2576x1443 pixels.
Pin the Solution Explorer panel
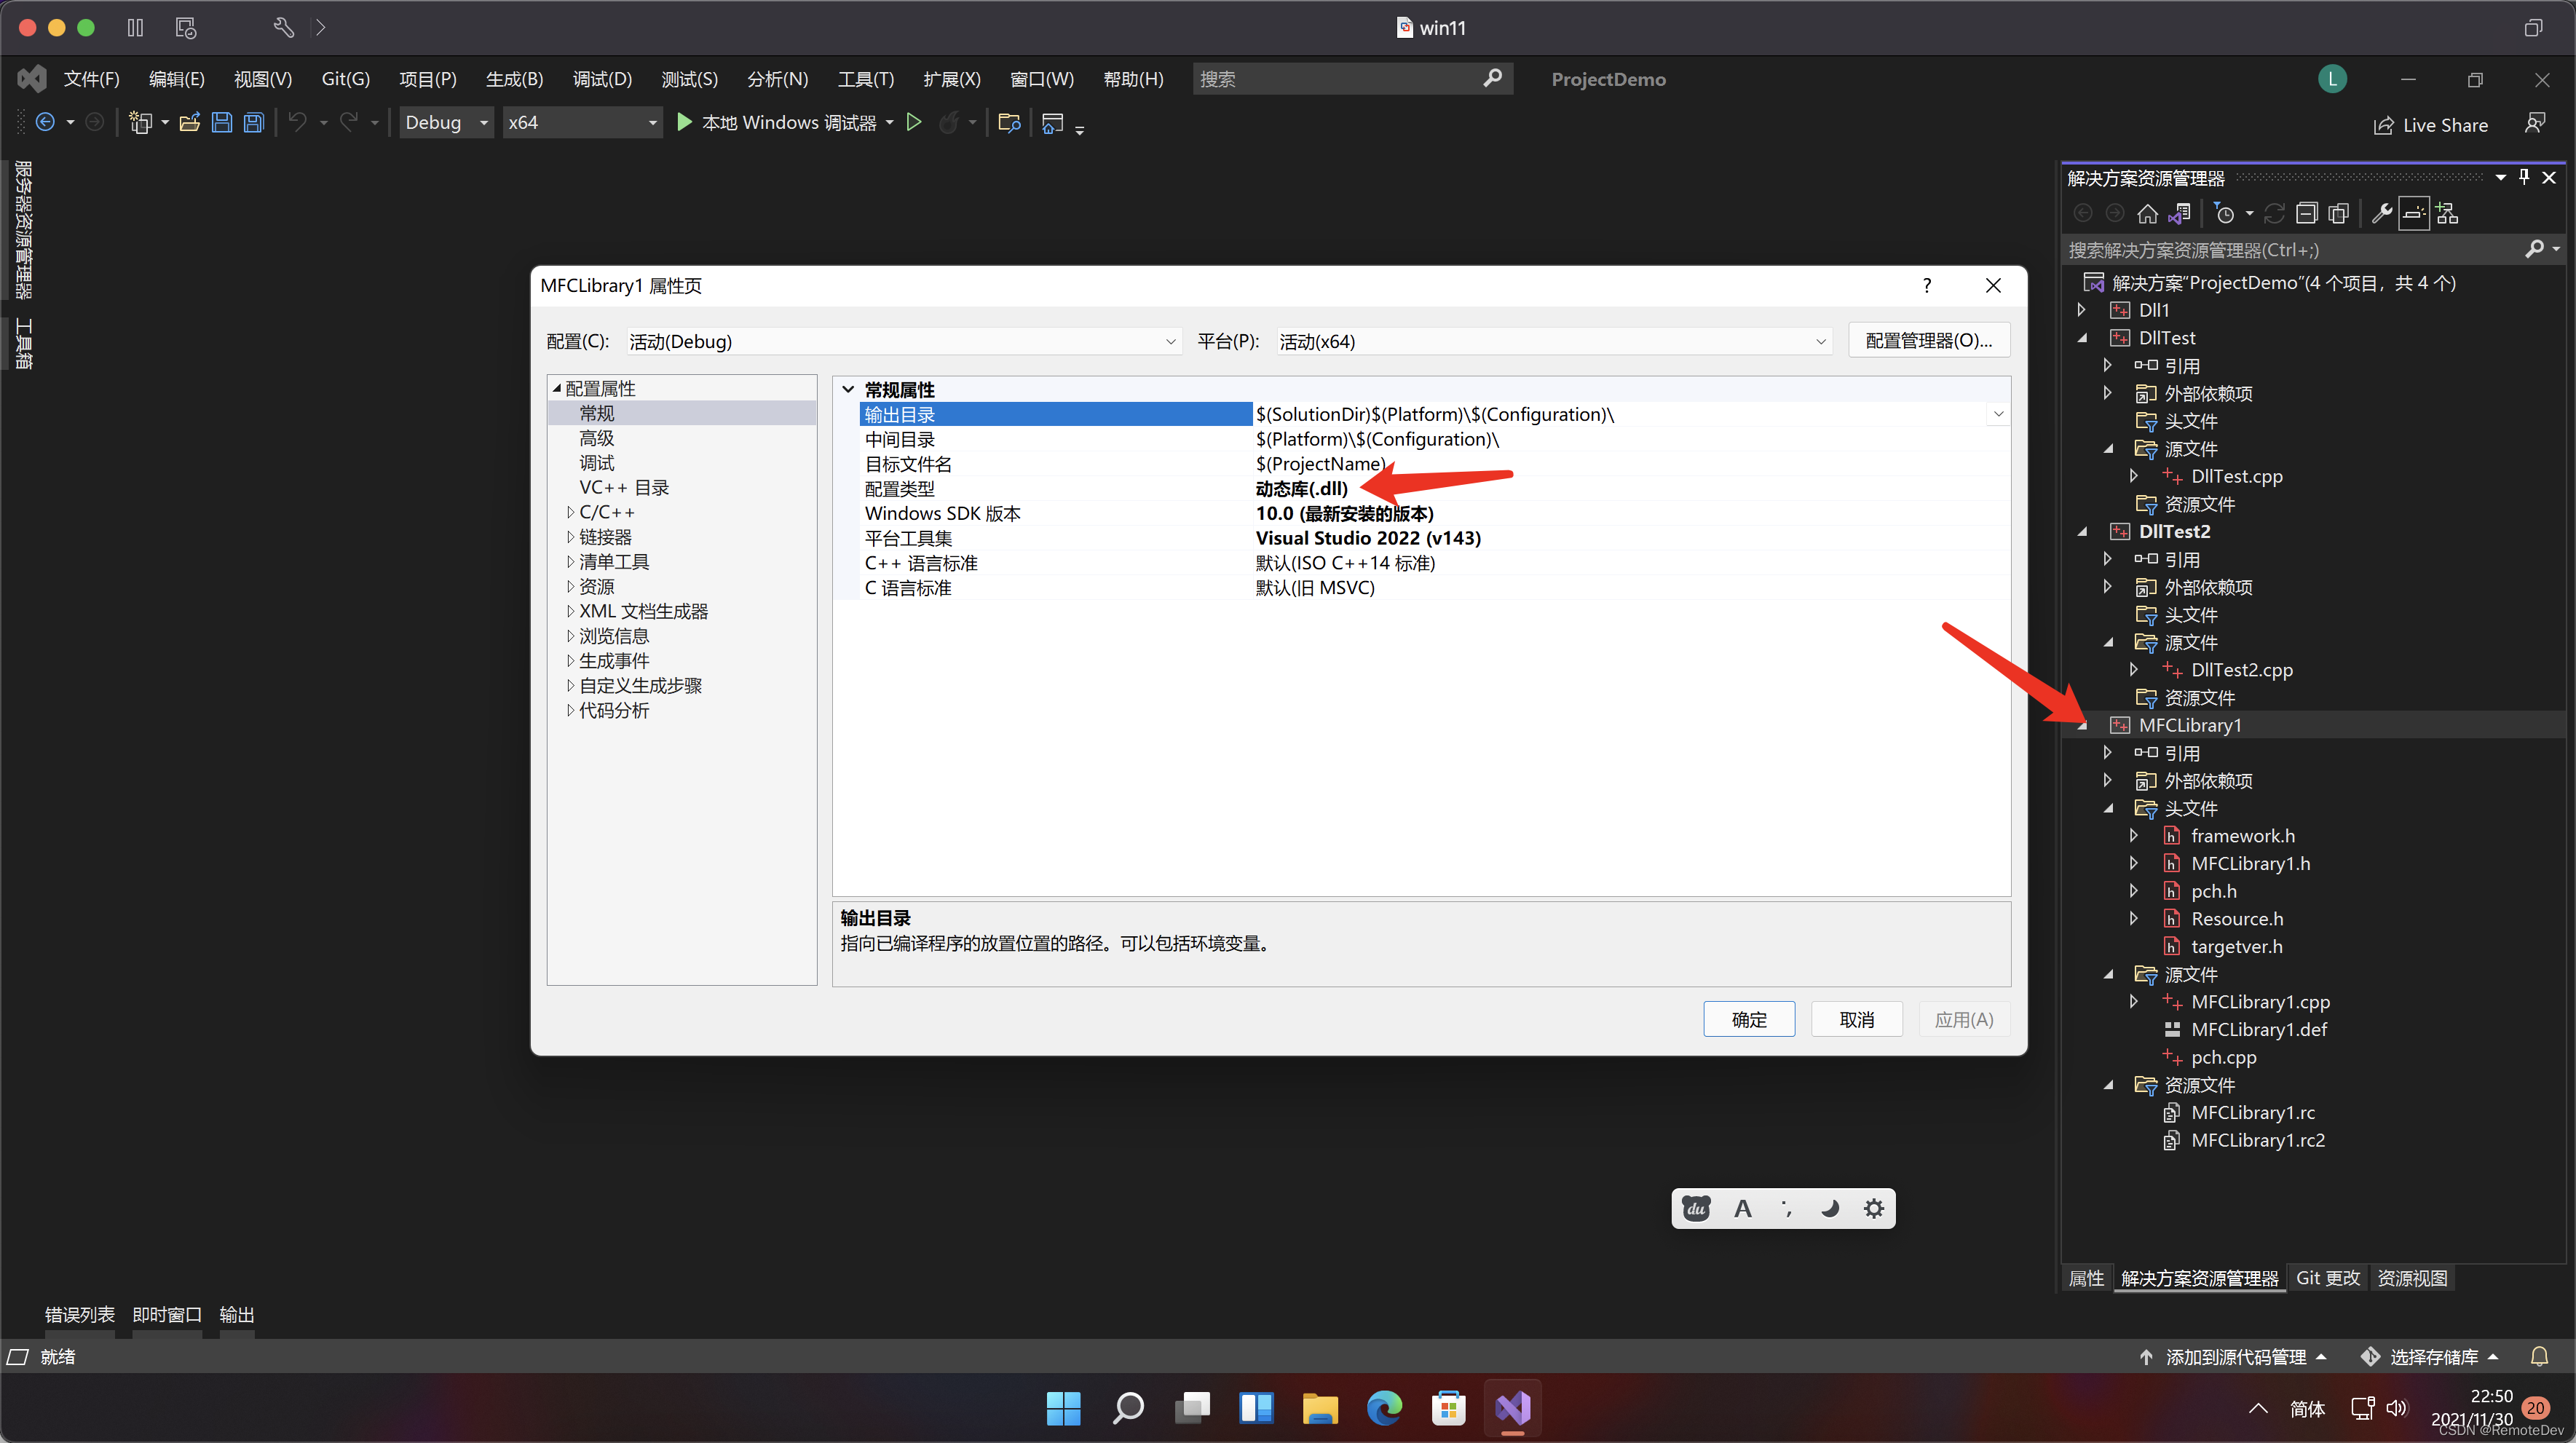[x=2523, y=177]
